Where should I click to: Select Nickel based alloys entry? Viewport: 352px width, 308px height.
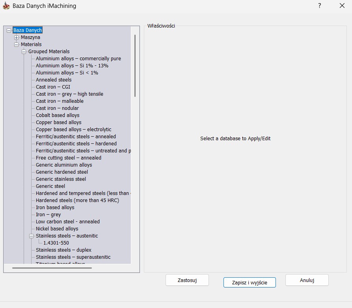pyautogui.click(x=57, y=229)
